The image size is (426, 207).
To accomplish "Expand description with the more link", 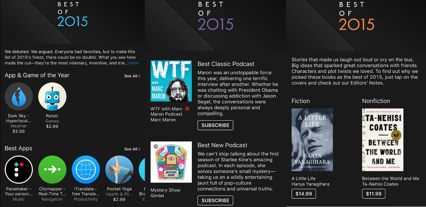I will (133, 63).
